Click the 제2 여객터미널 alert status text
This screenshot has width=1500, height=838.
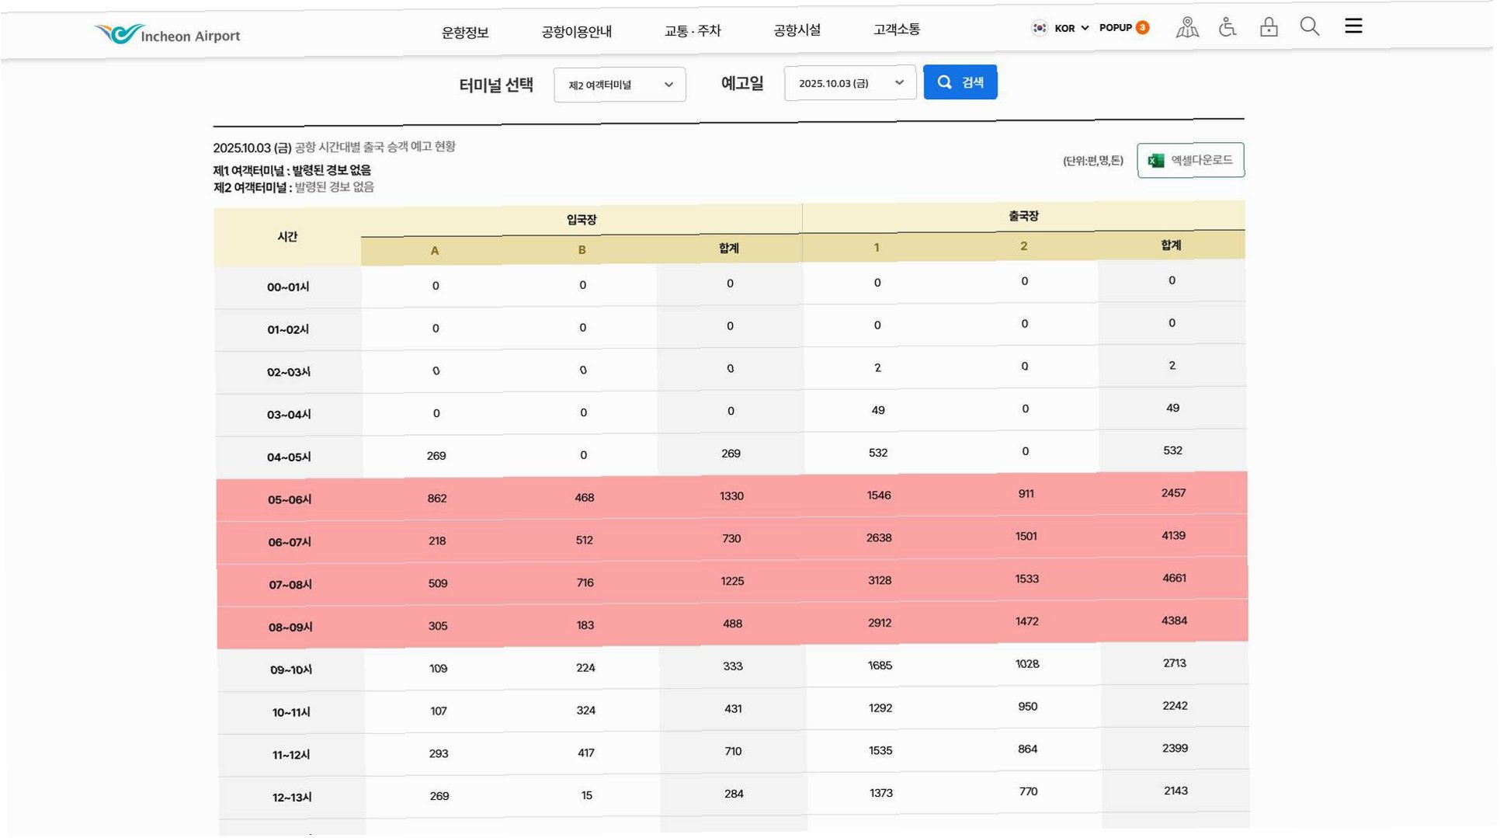point(293,187)
